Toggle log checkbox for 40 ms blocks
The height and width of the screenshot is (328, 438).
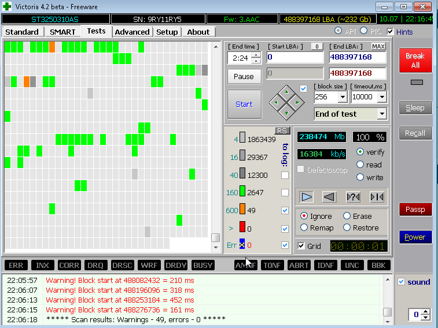[x=285, y=176]
